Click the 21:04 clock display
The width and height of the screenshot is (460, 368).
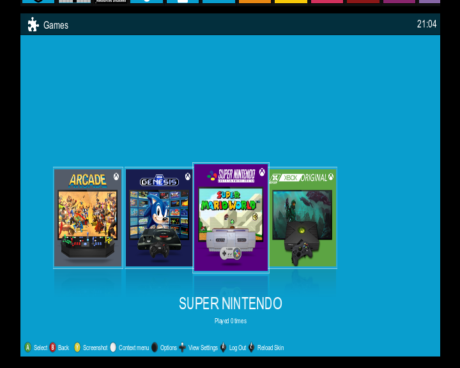click(427, 24)
